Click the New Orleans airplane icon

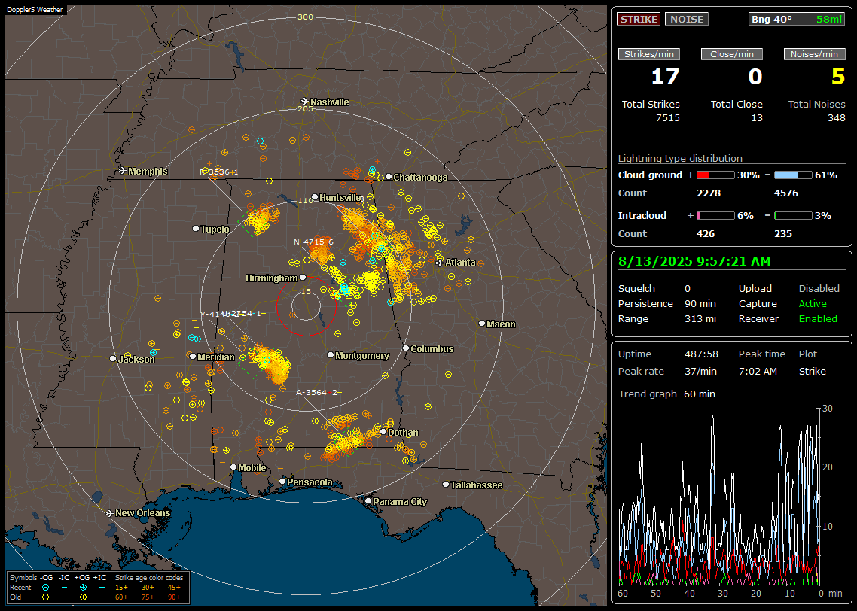tap(110, 513)
